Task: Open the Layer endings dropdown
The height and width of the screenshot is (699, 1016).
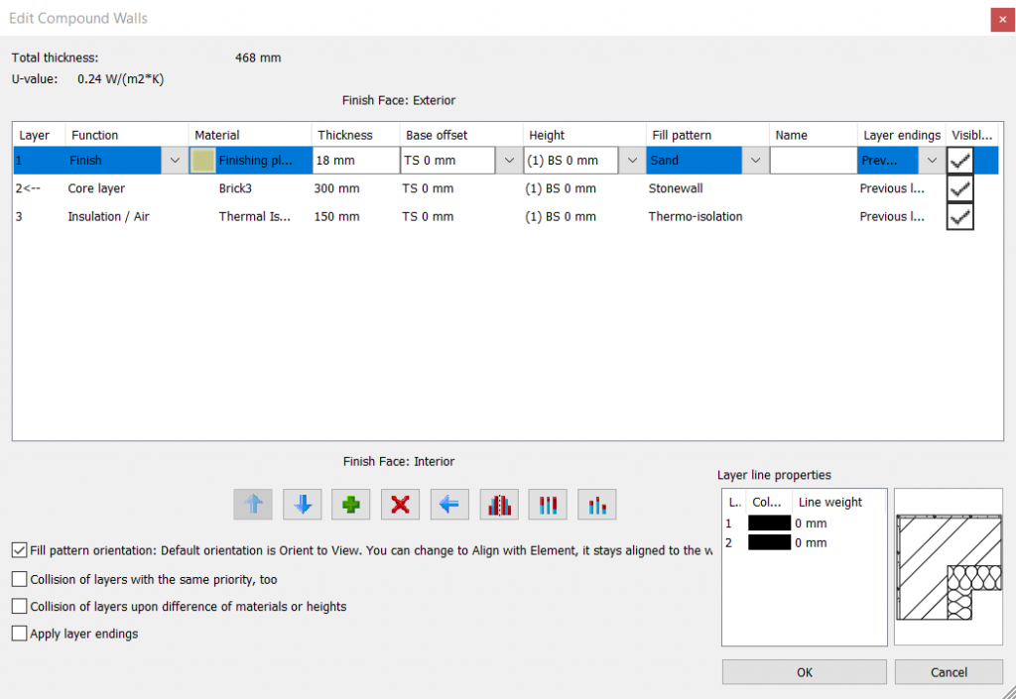Action: (932, 161)
